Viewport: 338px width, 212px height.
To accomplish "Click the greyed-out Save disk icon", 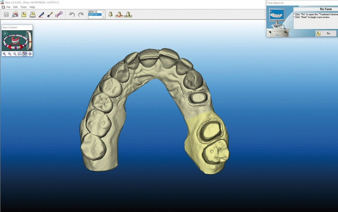I will [x=6, y=14].
